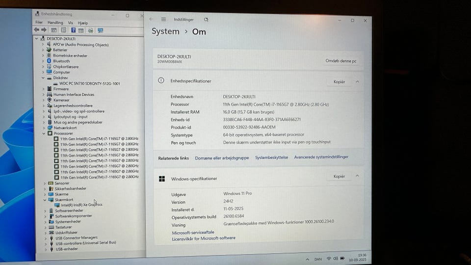Click back arrow in Indstillinger window
This screenshot has height=265, width=471.
click(x=151, y=19)
